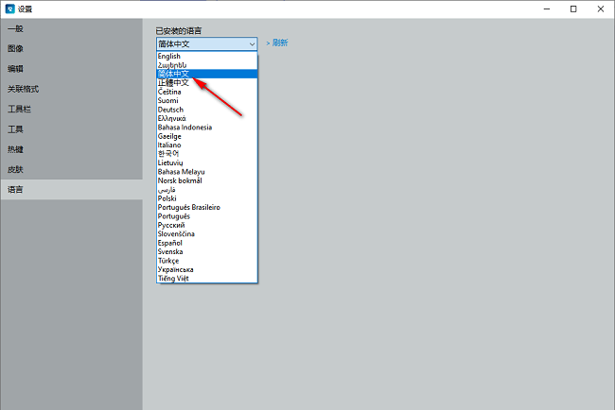Open the 皮肤 settings section
615x410 pixels.
point(71,169)
